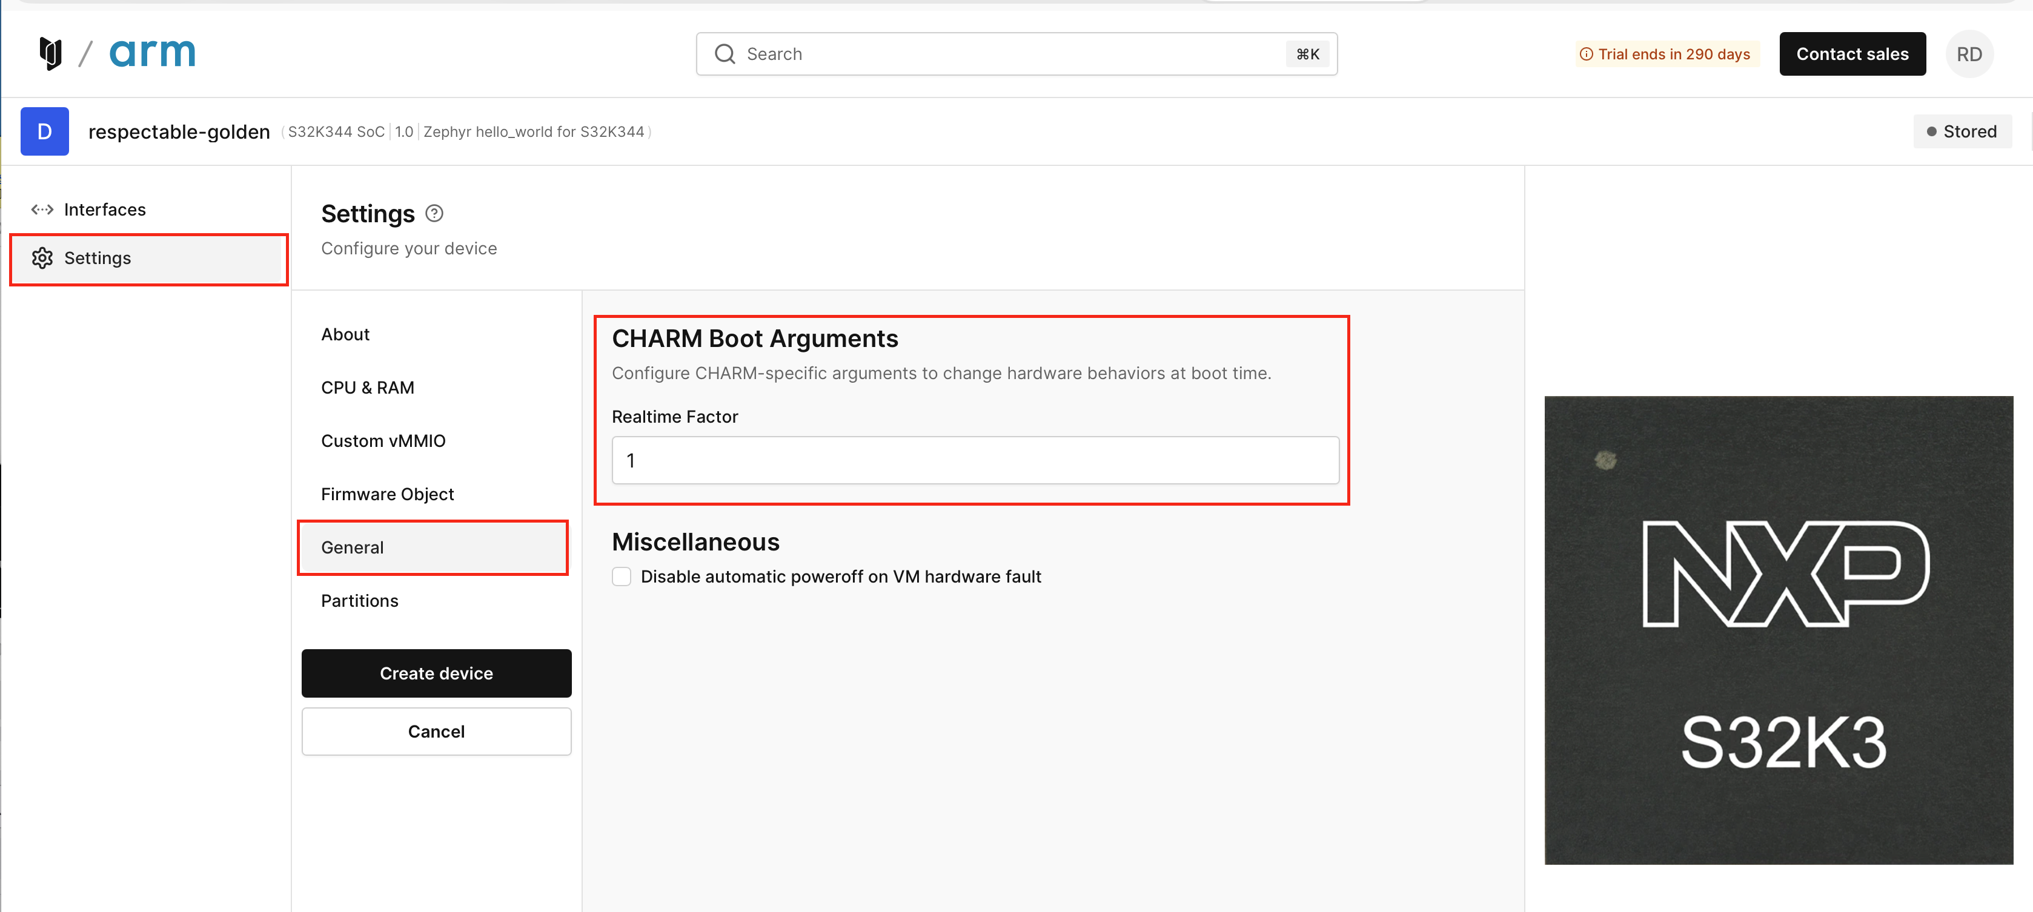
Task: Click the Cancel button
Action: tap(436, 732)
